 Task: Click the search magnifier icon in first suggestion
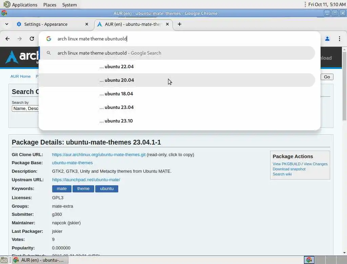point(49,53)
